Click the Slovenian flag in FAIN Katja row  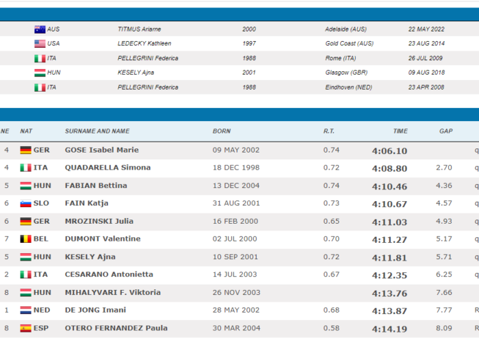(26, 204)
